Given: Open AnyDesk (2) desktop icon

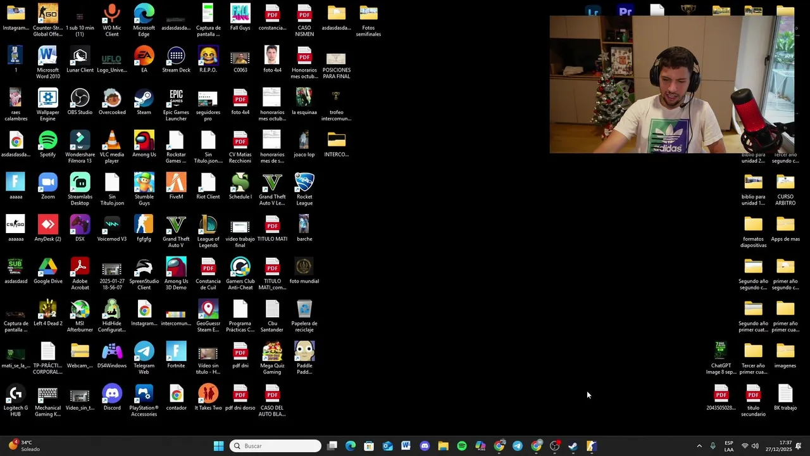Looking at the screenshot, I should [47, 229].
